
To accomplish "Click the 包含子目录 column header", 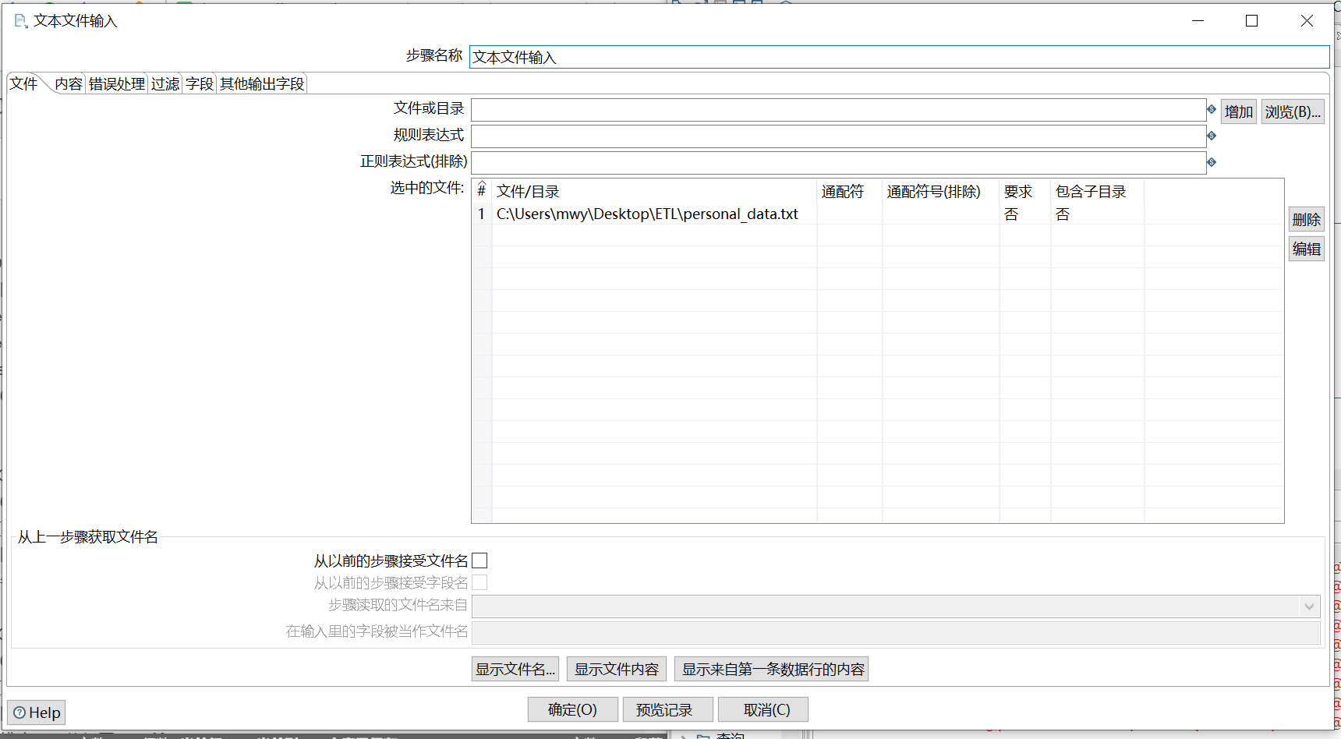I will [x=1098, y=191].
